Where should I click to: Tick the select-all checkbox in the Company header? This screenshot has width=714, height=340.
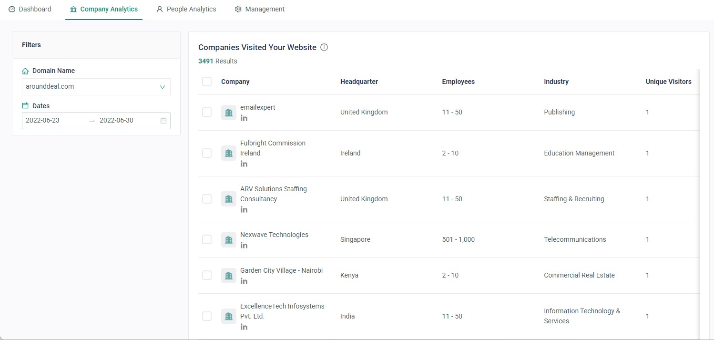(207, 82)
